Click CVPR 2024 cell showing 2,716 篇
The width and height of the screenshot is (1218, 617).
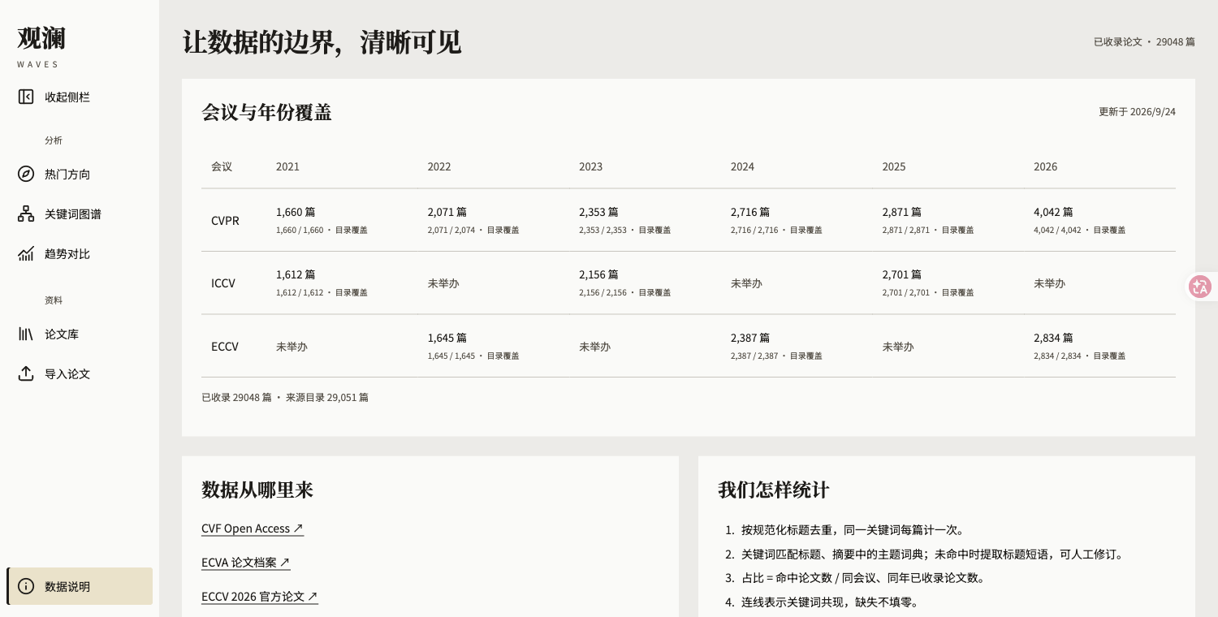[797, 220]
